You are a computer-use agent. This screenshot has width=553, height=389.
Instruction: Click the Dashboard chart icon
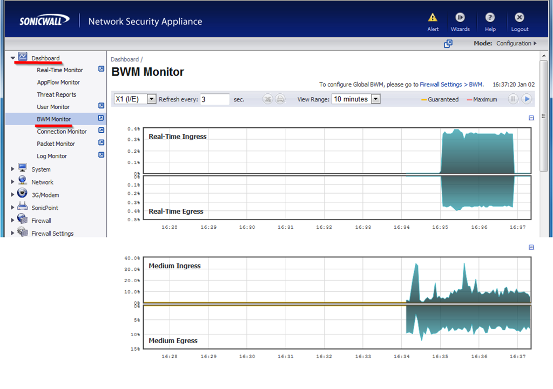pyautogui.click(x=23, y=56)
